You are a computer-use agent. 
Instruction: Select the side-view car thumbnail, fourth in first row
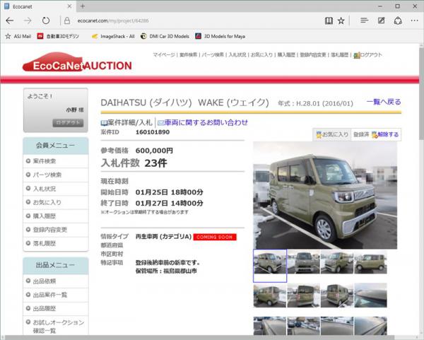(370, 262)
